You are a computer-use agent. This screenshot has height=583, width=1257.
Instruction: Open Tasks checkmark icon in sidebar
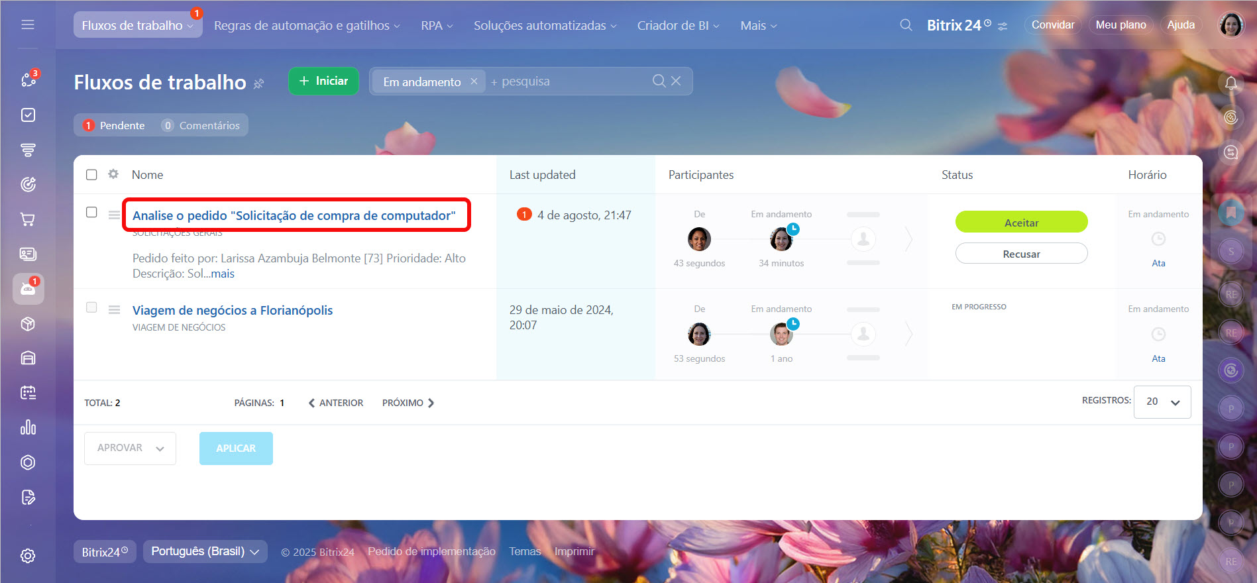[28, 115]
